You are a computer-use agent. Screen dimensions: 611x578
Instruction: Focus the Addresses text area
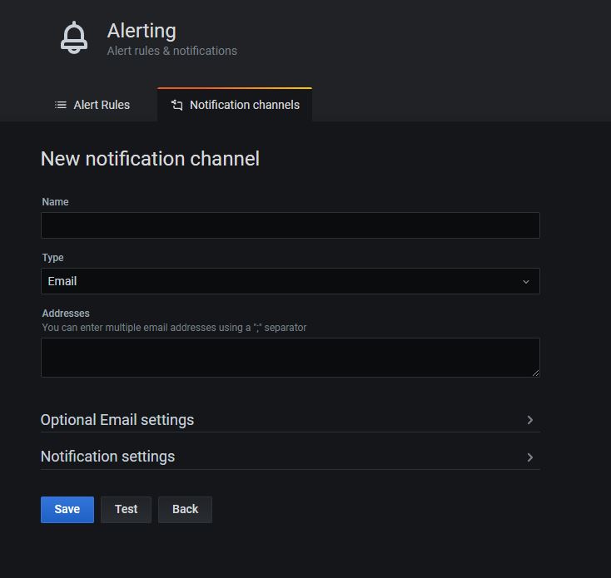point(291,358)
